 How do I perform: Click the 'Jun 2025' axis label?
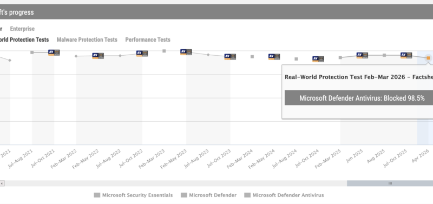pos(355,156)
